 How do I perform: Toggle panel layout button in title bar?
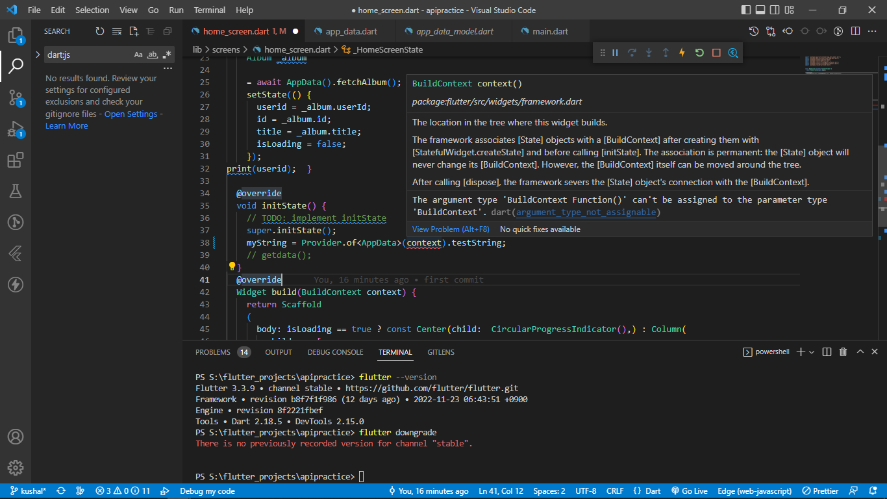click(x=760, y=10)
